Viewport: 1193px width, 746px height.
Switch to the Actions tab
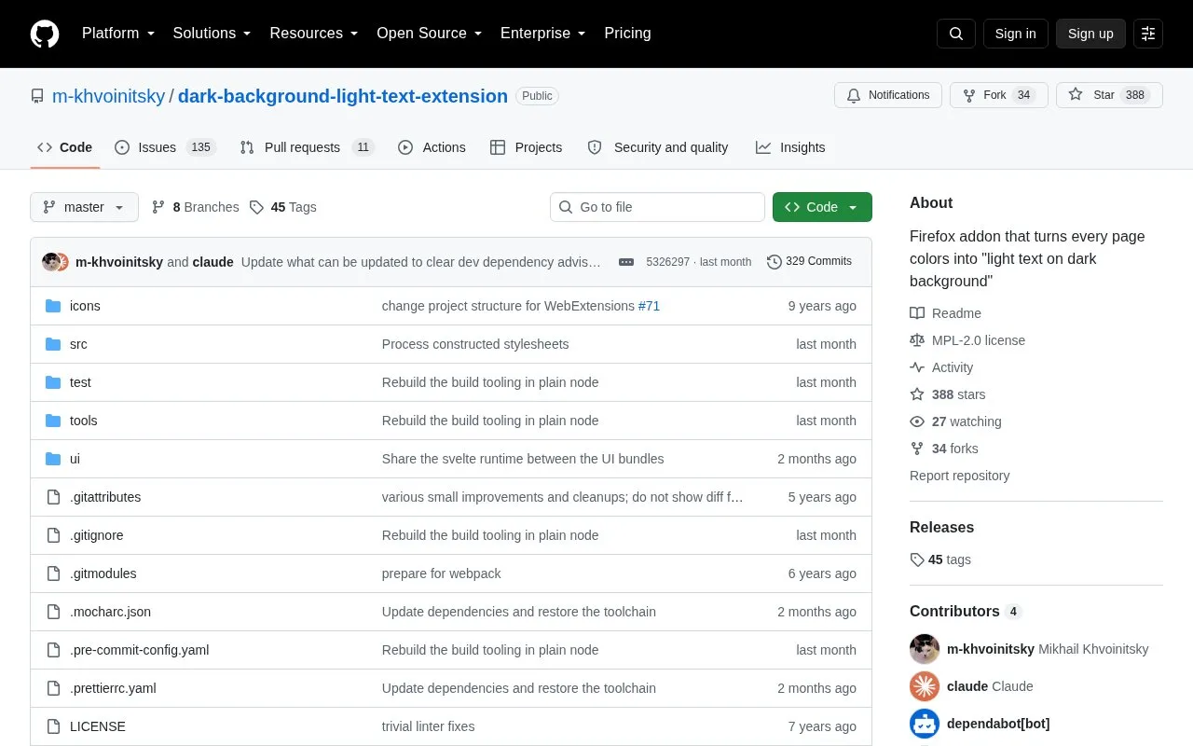[432, 147]
